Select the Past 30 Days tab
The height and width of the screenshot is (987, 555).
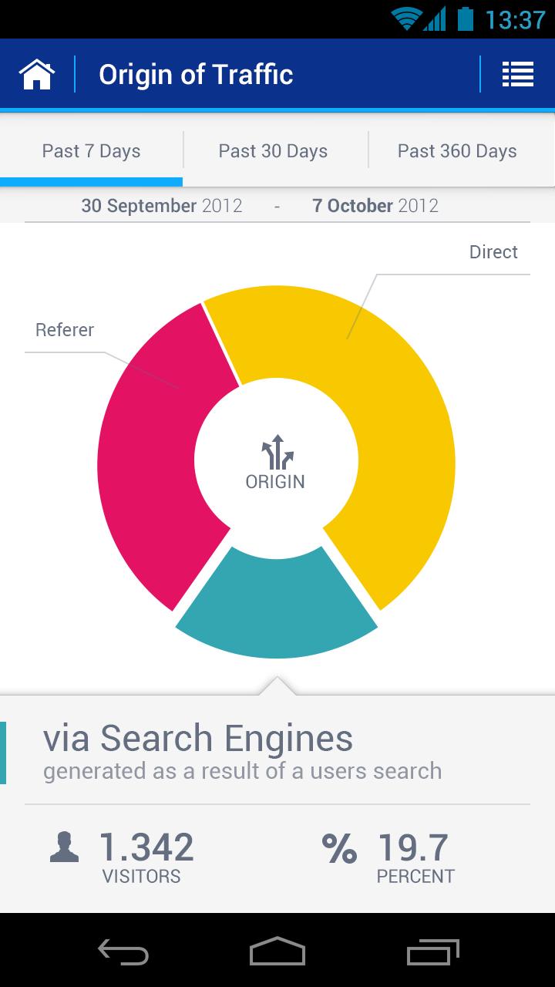(274, 151)
